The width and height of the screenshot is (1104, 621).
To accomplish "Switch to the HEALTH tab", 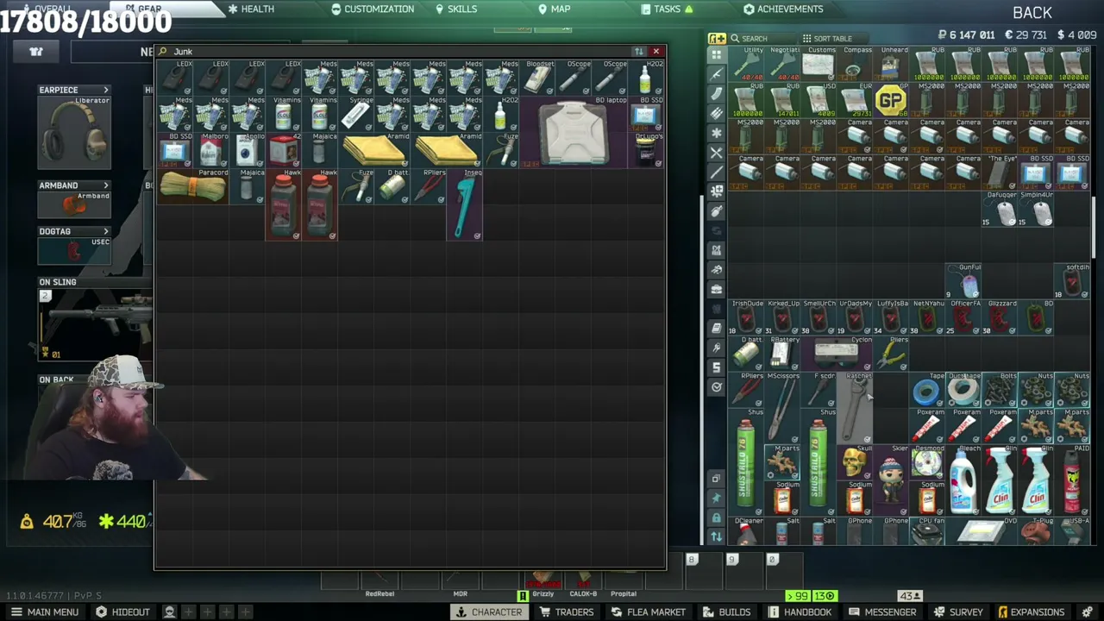I will 251,9.
